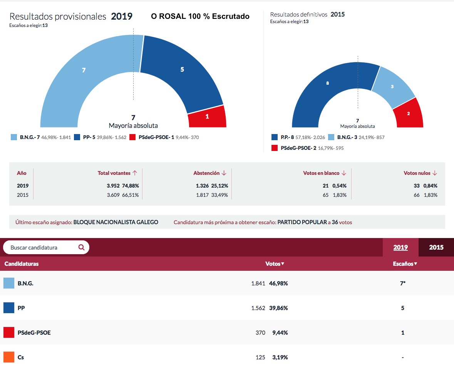The width and height of the screenshot is (454, 374).
Task: Click the PSdeG-PSOE red table swatch
Action: point(9,332)
